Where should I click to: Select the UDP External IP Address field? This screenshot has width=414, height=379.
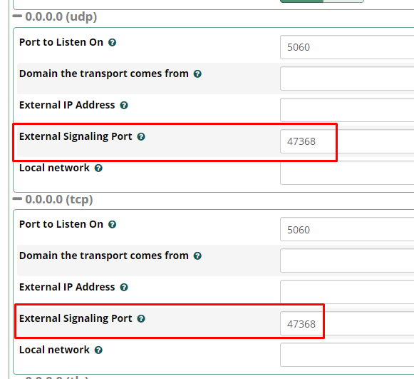click(x=347, y=110)
